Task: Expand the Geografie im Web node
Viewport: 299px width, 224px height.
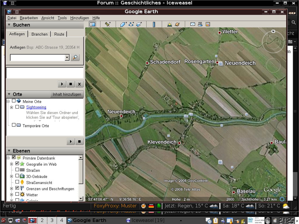Action: point(12,164)
